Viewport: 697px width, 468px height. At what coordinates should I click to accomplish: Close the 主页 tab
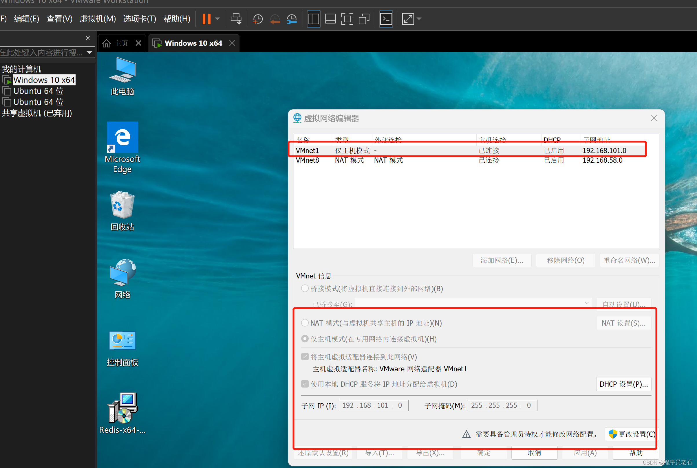tap(138, 43)
